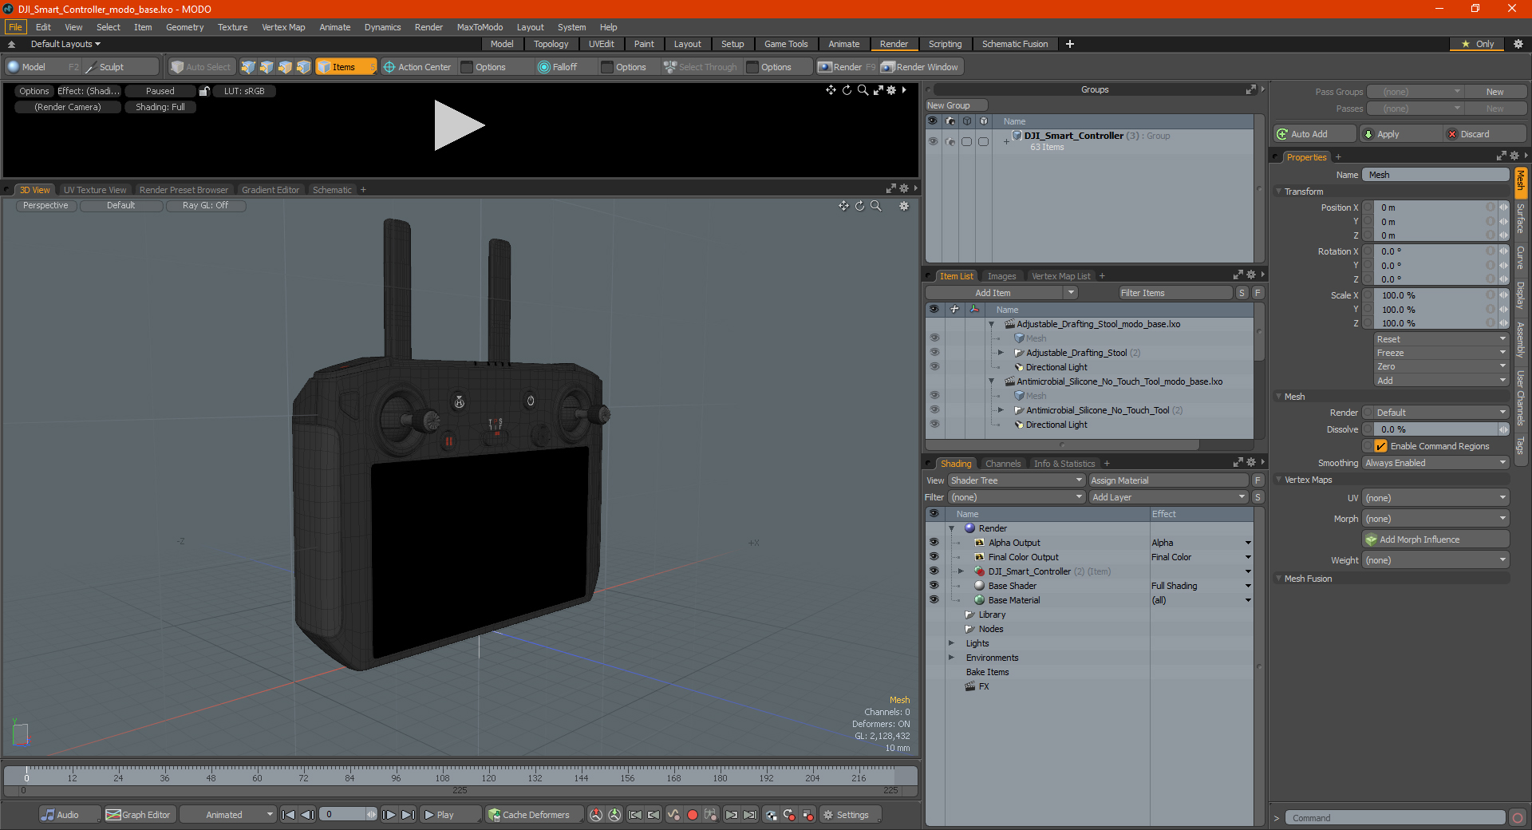This screenshot has width=1532, height=830.
Task: Open the Texture menu
Action: pyautogui.click(x=232, y=27)
